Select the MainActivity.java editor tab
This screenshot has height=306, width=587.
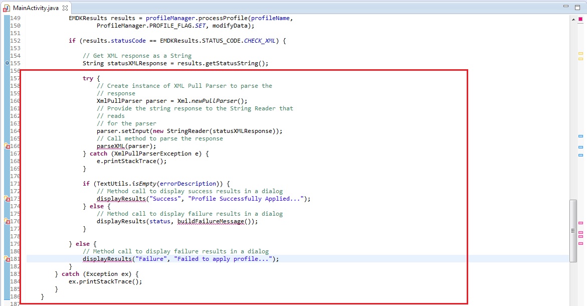(35, 8)
